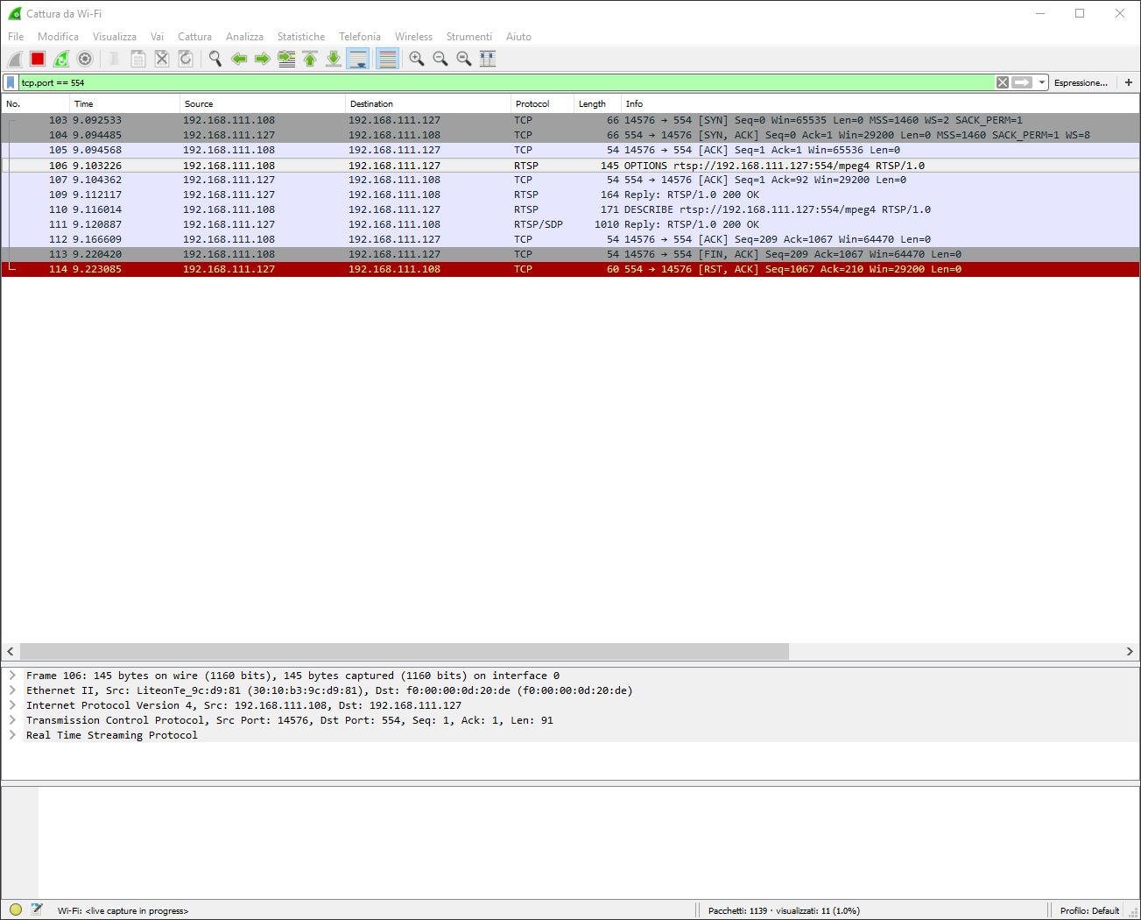Add a new filter button with plus sign
This screenshot has width=1141, height=920.
coord(1129,81)
